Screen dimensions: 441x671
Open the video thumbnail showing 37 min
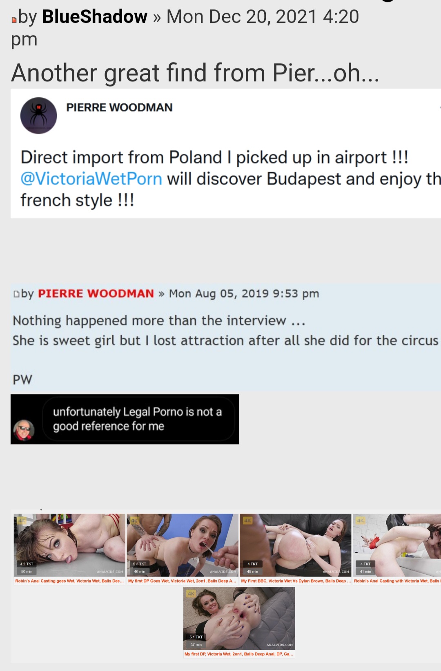coord(239,618)
